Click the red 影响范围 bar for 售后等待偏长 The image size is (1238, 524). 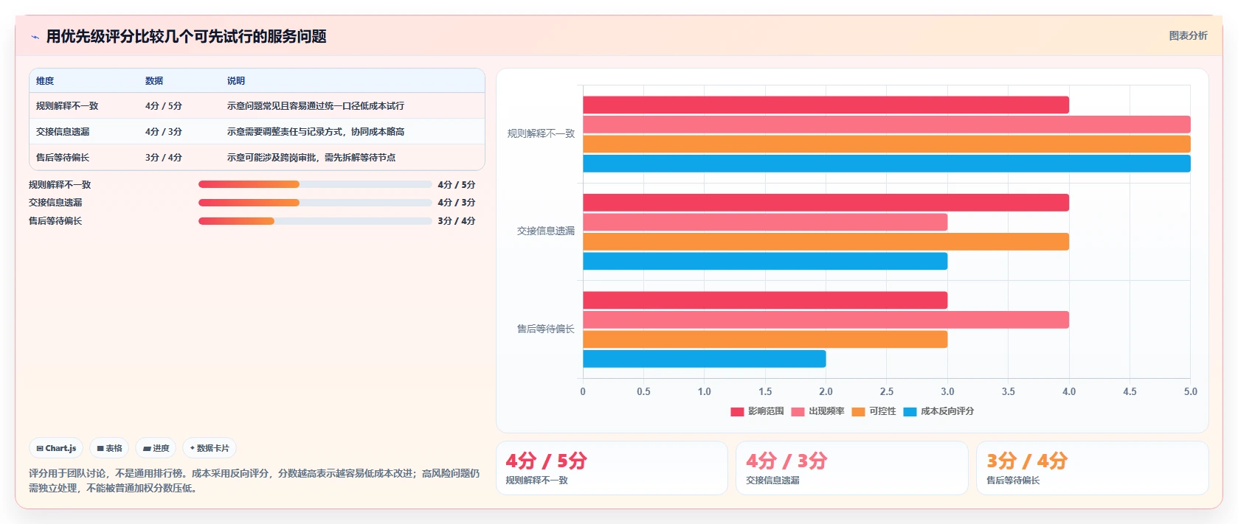765,300
